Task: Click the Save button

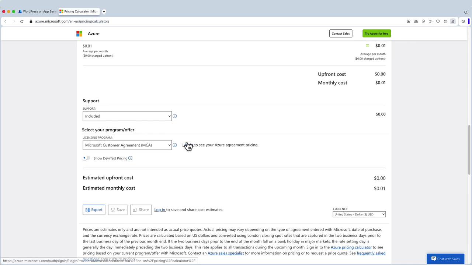Action: tap(118, 210)
